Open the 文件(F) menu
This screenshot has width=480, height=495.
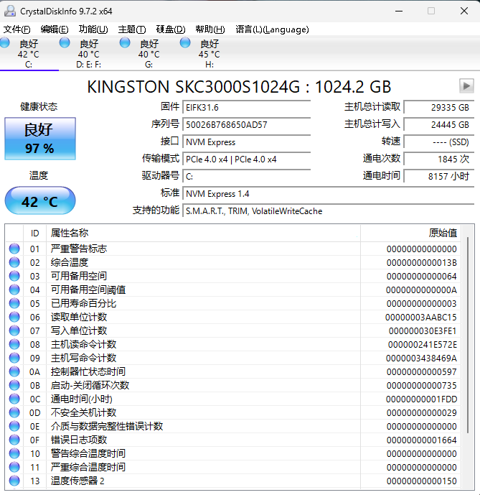17,29
